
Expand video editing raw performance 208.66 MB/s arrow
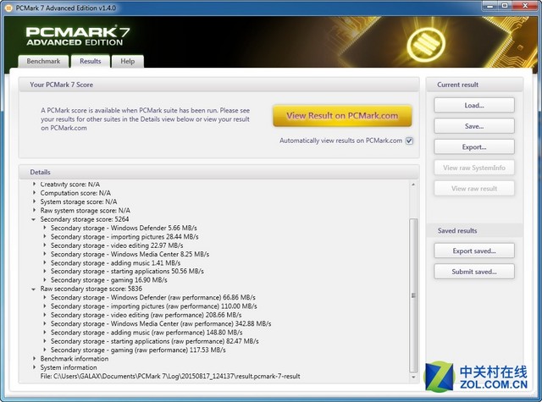pos(45,315)
